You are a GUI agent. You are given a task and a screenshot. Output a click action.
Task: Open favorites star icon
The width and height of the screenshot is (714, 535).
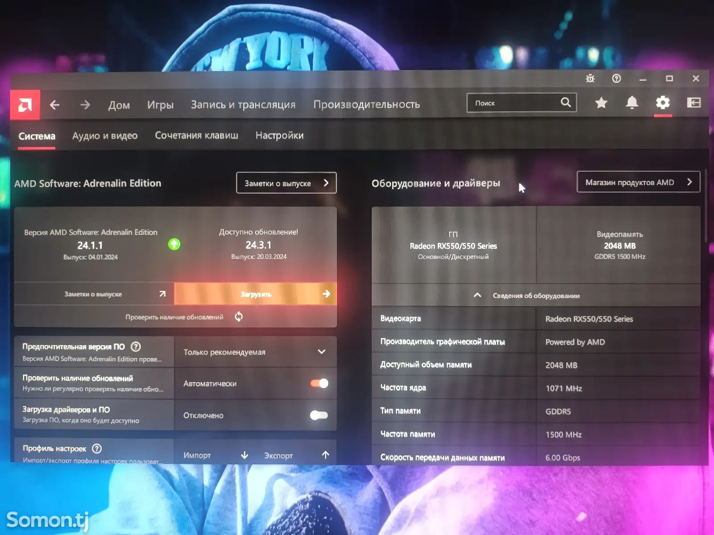point(601,103)
